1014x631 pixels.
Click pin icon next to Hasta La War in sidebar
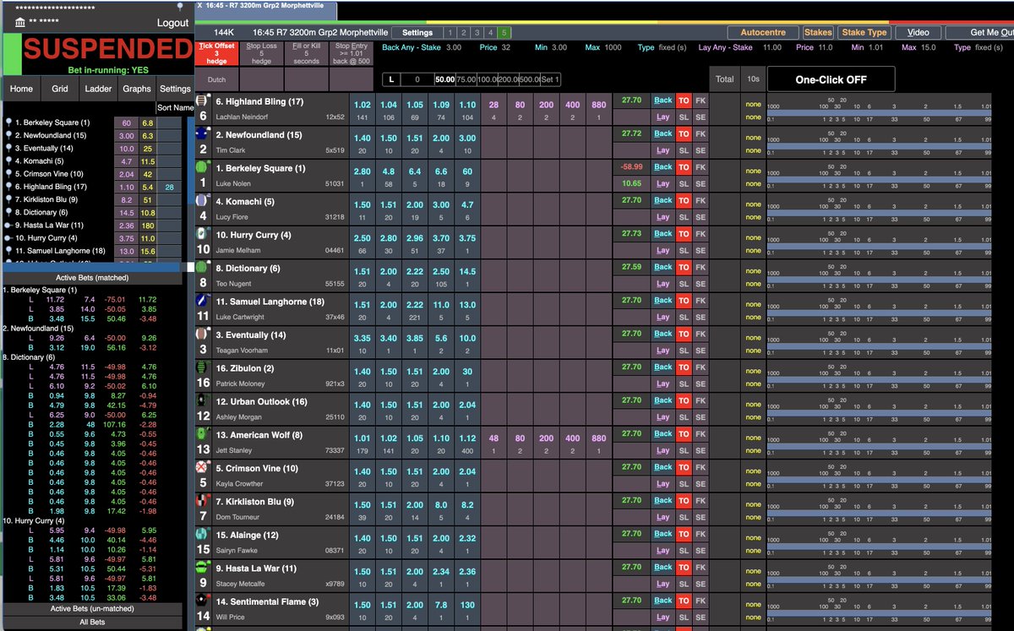9,226
